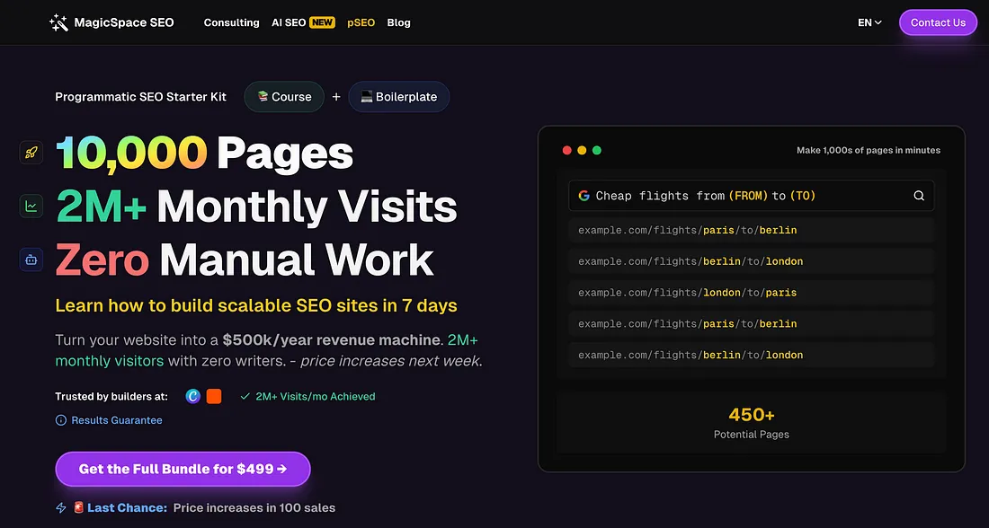Click the magnifier in the flight search bar
This screenshot has width=989, height=528.
(918, 195)
